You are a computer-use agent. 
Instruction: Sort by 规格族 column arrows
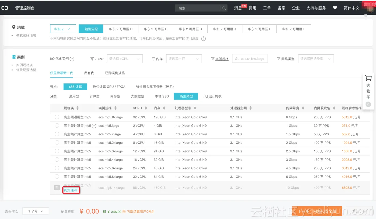[78, 108]
